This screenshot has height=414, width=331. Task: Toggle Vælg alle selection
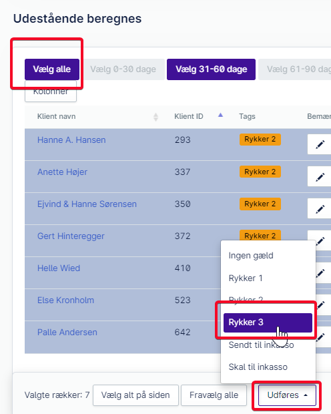pos(52,69)
